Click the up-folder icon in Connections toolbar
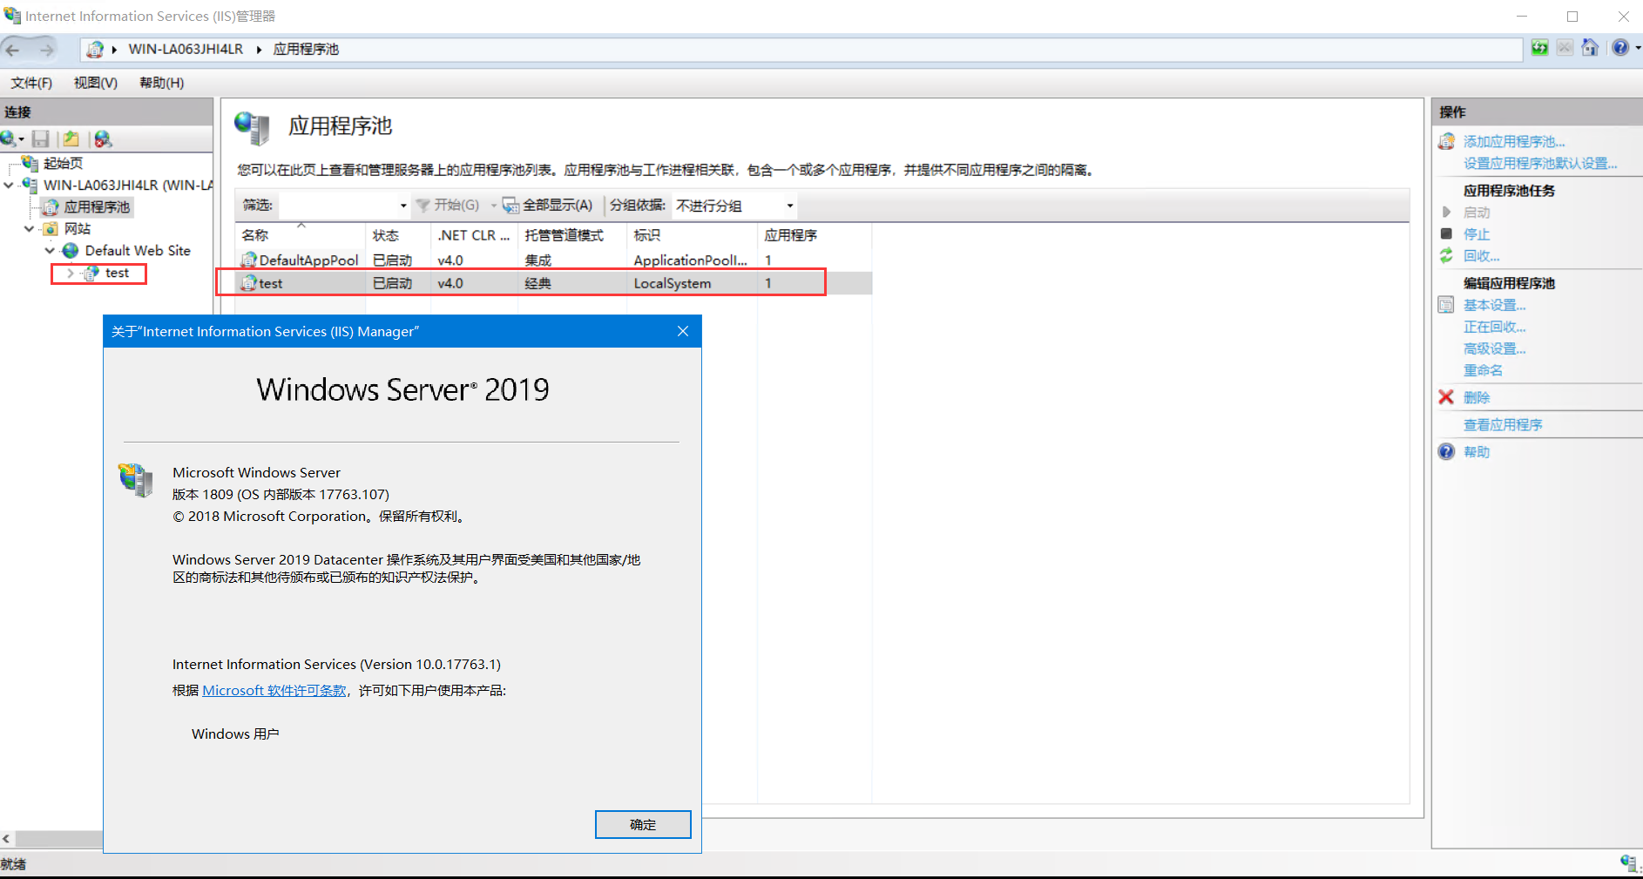 click(71, 139)
